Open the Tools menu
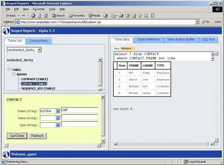The height and width of the screenshot is (165, 224). (52, 9)
